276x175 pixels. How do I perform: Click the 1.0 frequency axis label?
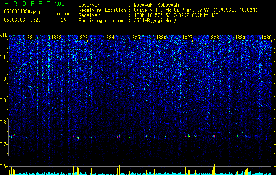(4, 79)
